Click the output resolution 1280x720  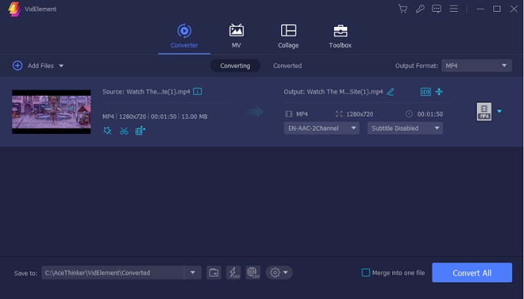[x=359, y=114]
